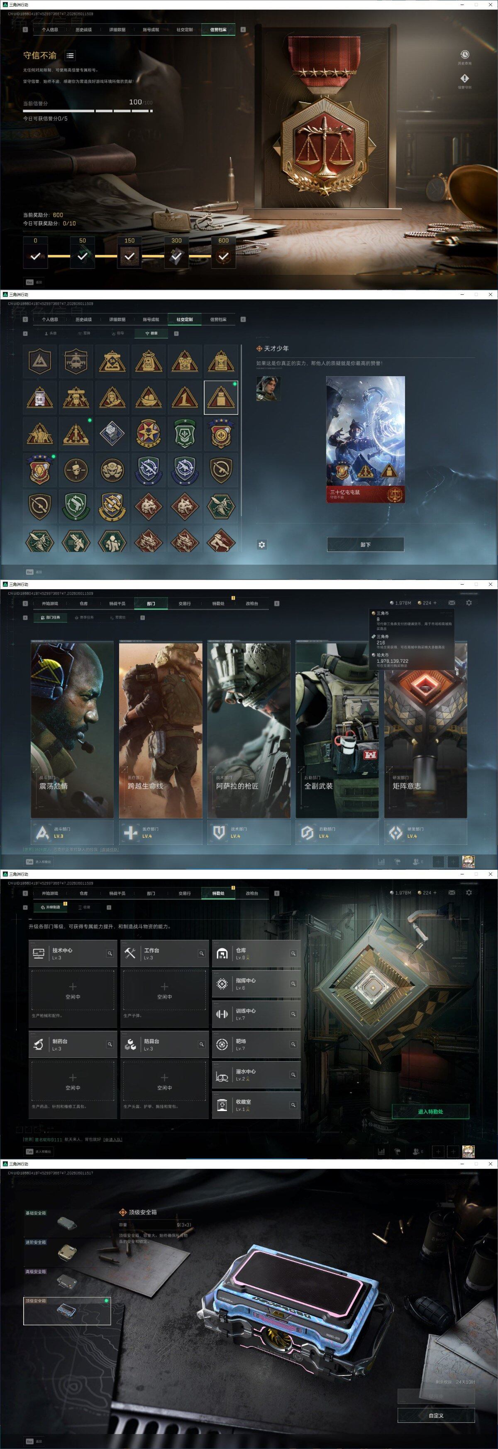
Task: Click the 空闲中 plus slot under 防具台
Action: (164, 1081)
